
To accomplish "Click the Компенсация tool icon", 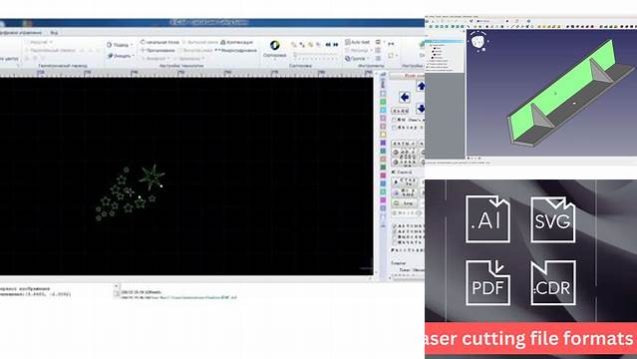I will tap(223, 42).
